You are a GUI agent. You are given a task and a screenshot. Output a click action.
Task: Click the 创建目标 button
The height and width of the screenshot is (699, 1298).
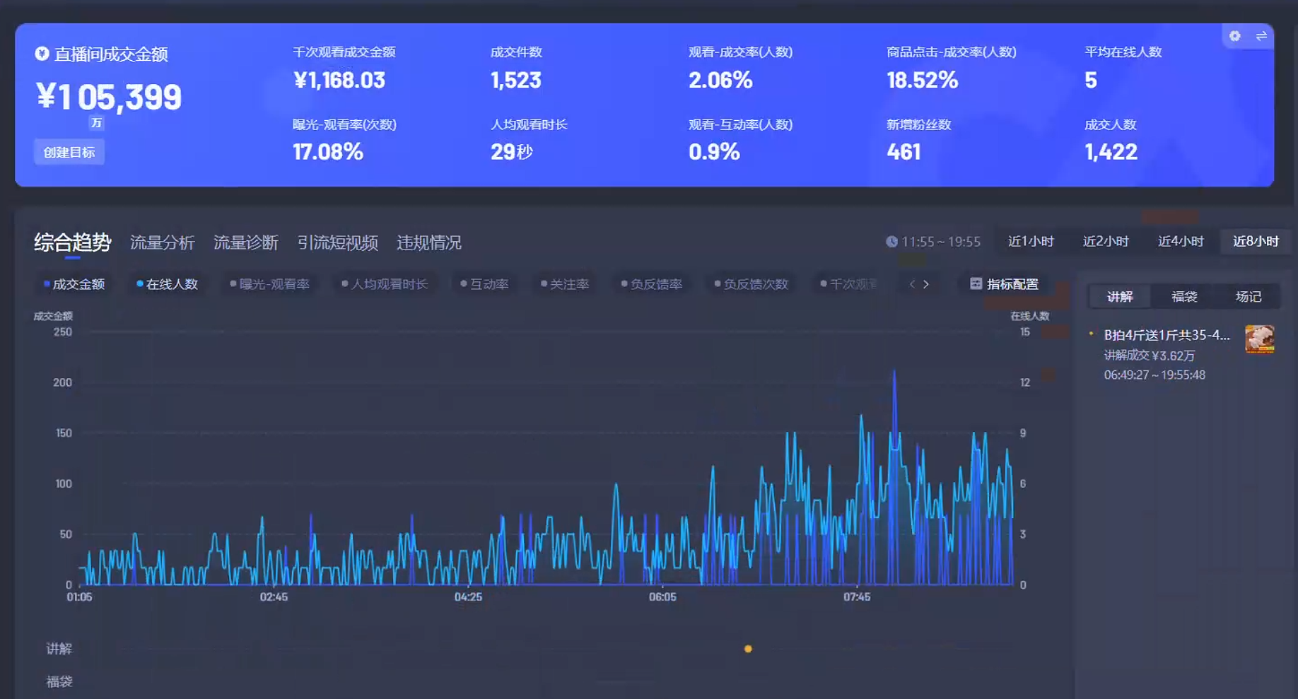tap(69, 151)
